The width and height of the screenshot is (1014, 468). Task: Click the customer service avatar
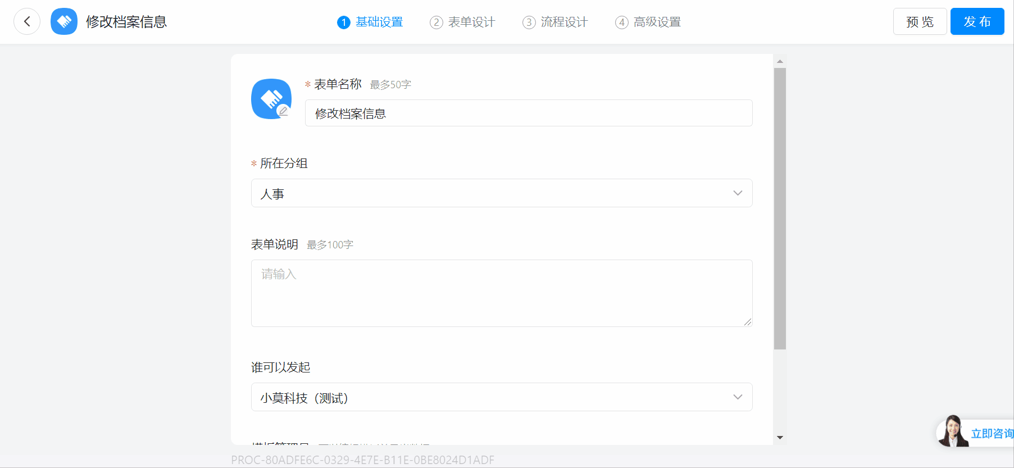[x=952, y=431]
